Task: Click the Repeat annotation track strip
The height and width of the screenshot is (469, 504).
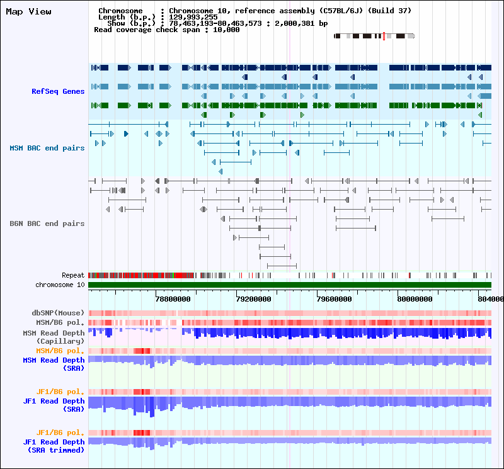Action: coord(290,275)
